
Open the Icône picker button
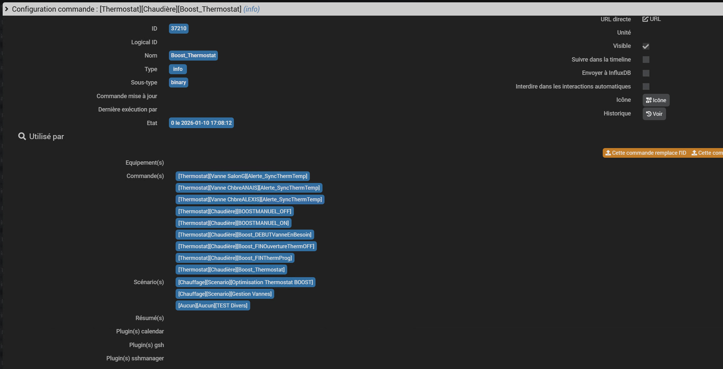(656, 100)
